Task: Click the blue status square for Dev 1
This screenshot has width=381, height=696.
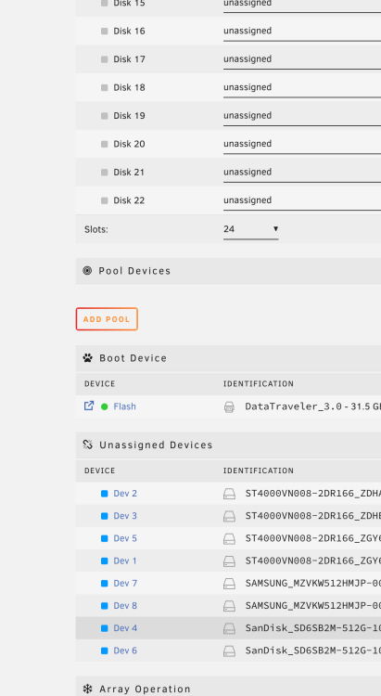Action: coord(104,561)
